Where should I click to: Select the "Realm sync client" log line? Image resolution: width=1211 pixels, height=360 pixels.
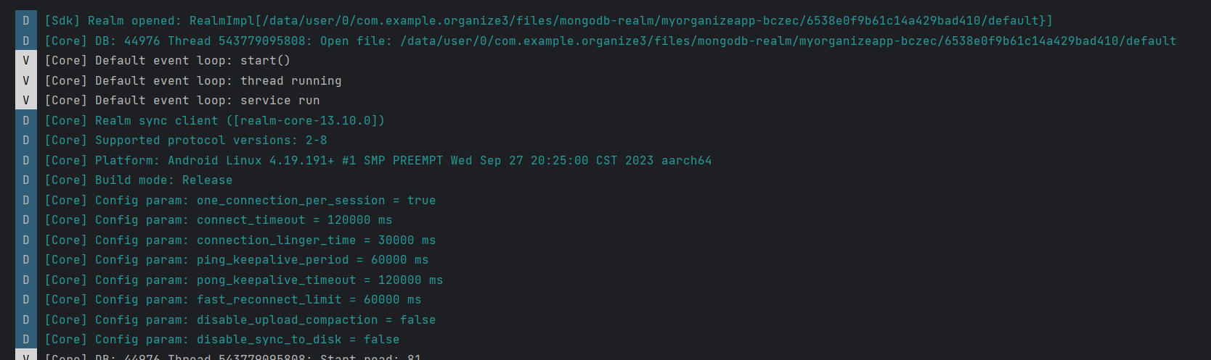click(215, 121)
